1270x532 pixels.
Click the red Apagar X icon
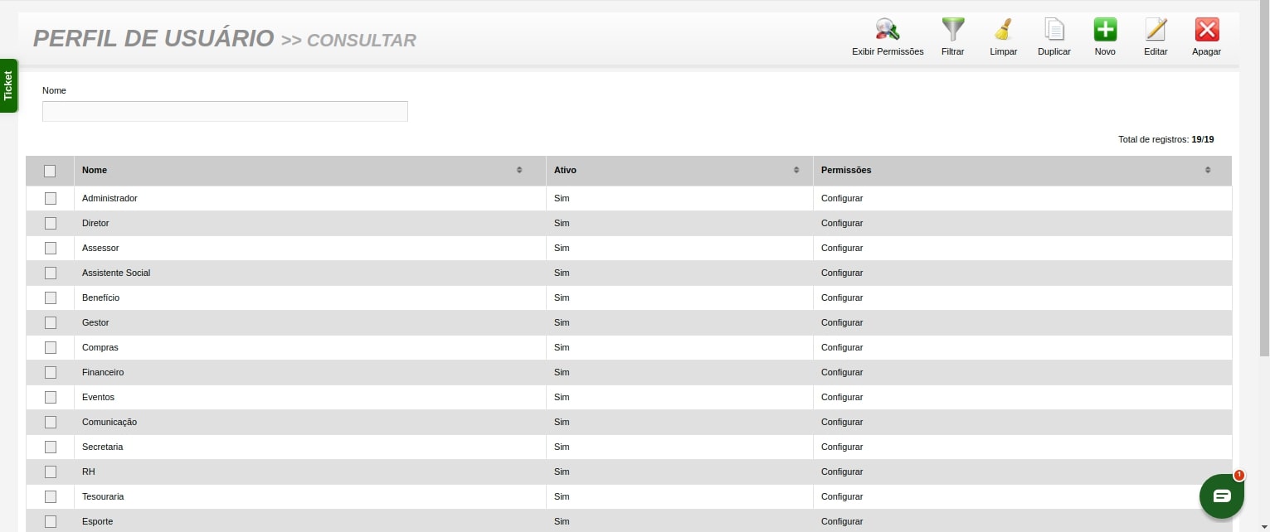1206,31
